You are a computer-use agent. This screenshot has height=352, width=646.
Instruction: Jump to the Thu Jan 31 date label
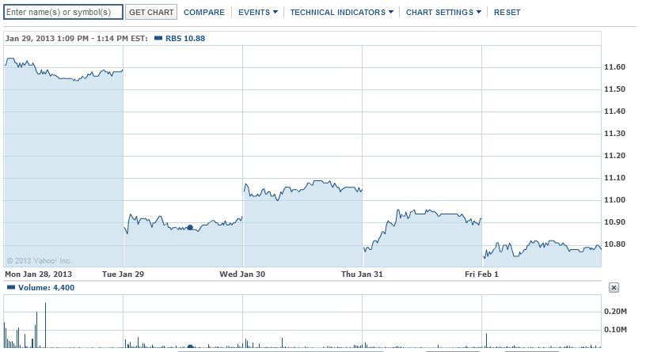(x=362, y=274)
